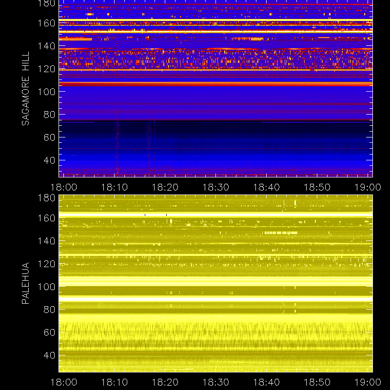Click 18:50 label below Palehua plot

pos(317,382)
